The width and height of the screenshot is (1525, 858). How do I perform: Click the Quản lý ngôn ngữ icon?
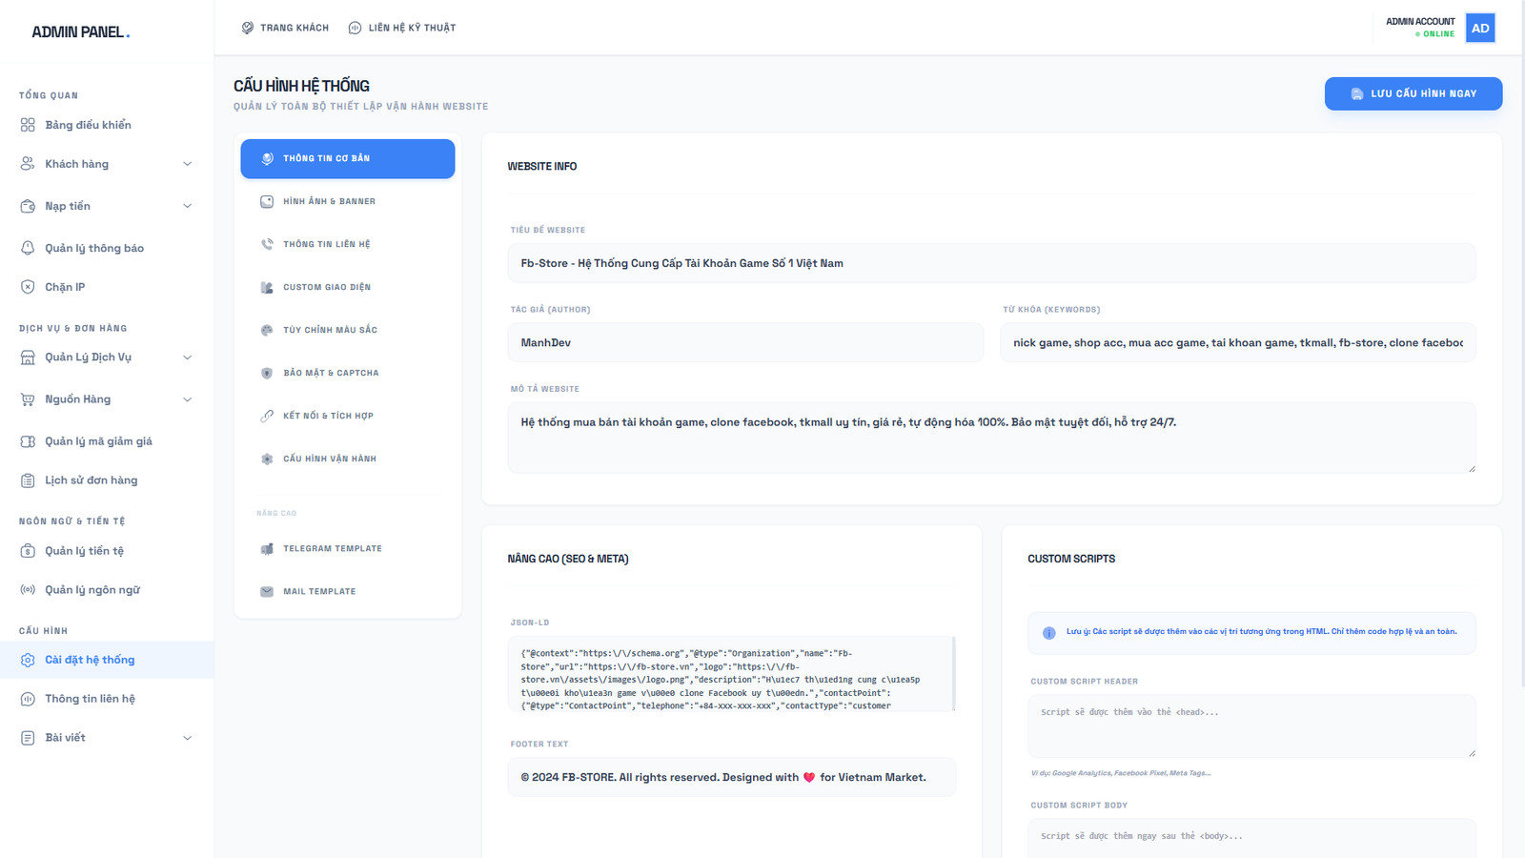click(x=28, y=590)
